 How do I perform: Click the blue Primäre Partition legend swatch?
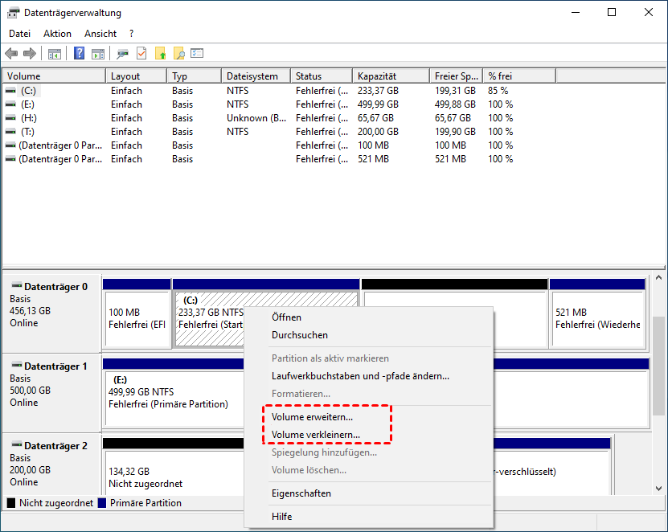coord(102,503)
